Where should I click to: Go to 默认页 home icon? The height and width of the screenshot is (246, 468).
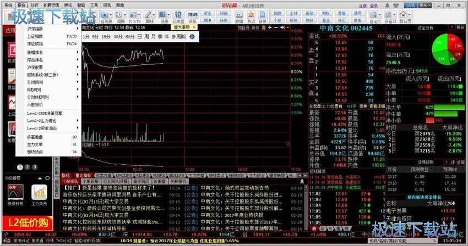click(403, 15)
